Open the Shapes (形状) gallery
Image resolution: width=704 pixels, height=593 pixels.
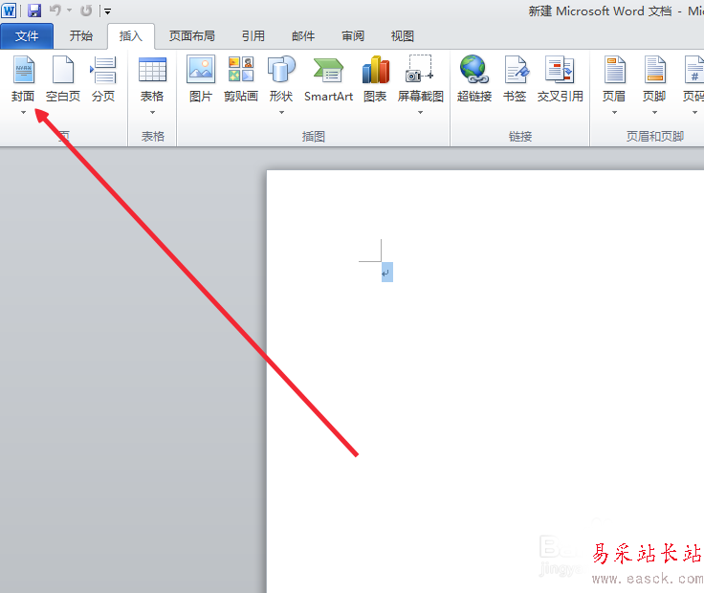281,80
